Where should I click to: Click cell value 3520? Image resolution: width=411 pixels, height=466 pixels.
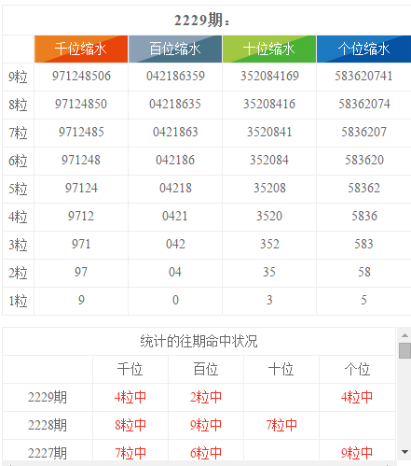coord(269,216)
